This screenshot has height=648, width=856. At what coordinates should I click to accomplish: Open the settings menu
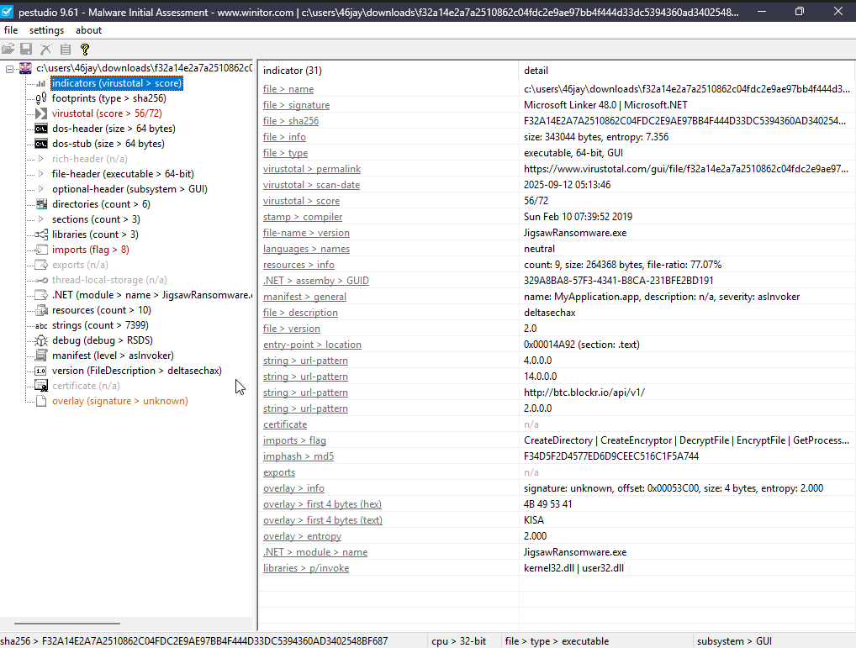click(x=46, y=30)
